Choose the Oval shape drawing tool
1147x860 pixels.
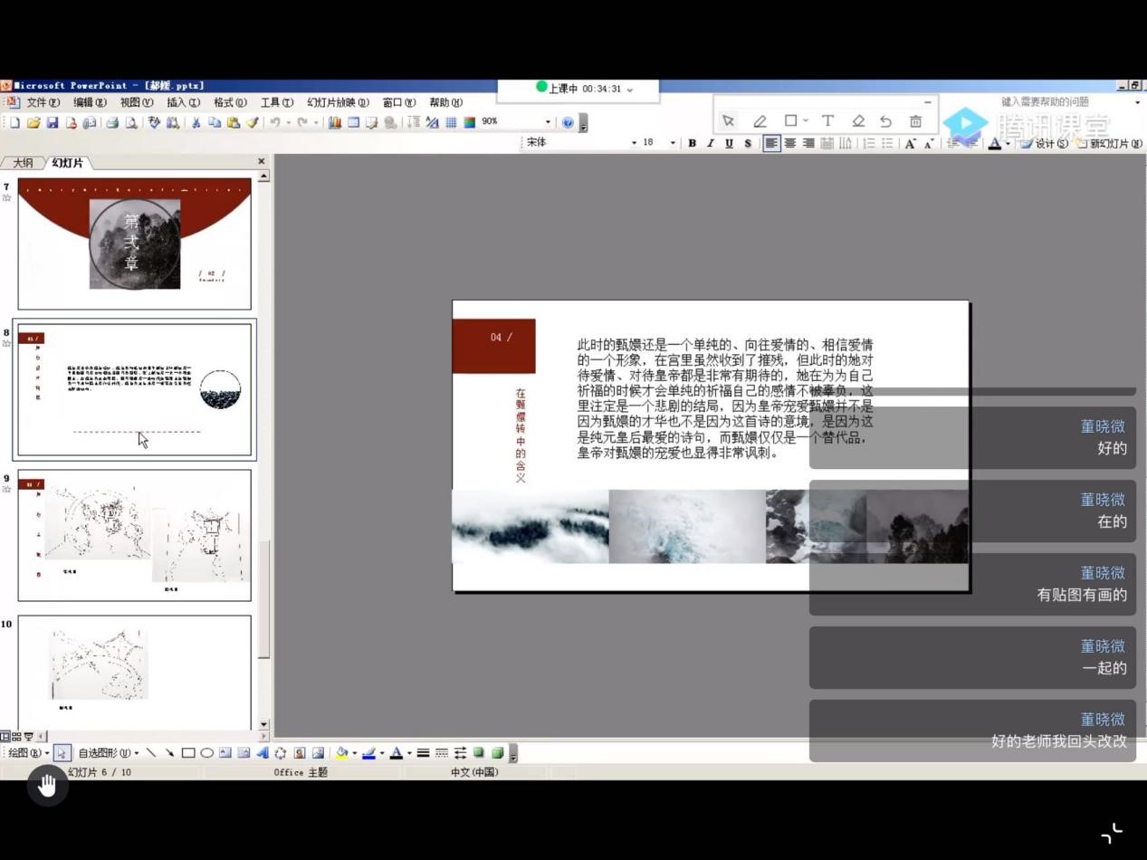pyautogui.click(x=206, y=752)
